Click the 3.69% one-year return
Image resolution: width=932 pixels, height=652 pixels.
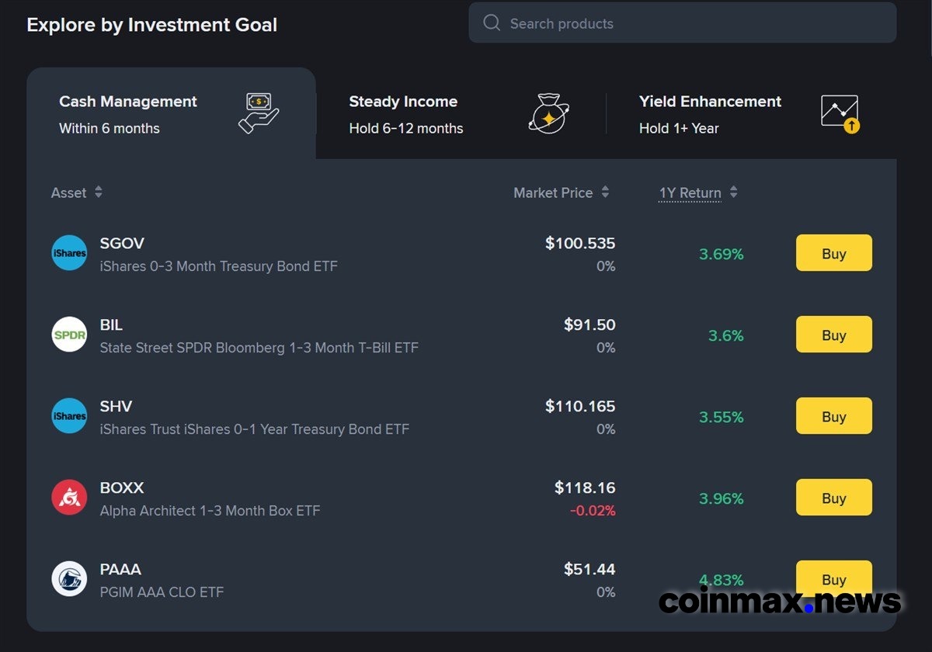(722, 254)
